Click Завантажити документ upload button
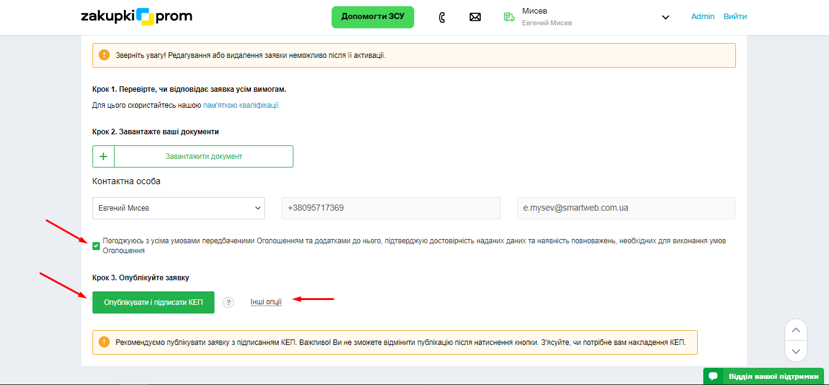Screen dimensions: 829x385 pyautogui.click(x=203, y=156)
